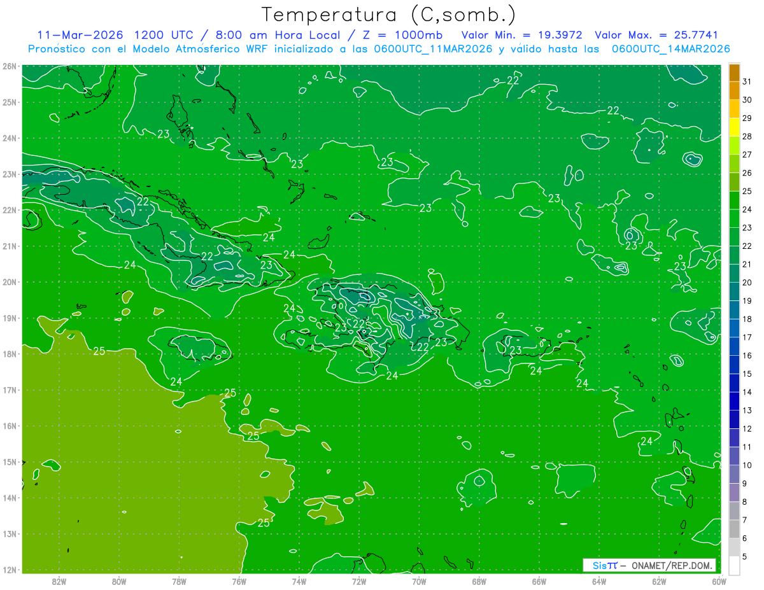Click 'Valor Min. = 19.3972' text
The height and width of the screenshot is (590, 764).
(x=522, y=35)
